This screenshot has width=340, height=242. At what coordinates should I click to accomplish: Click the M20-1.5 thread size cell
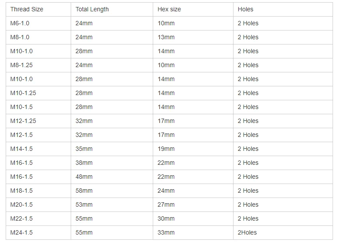click(21, 205)
